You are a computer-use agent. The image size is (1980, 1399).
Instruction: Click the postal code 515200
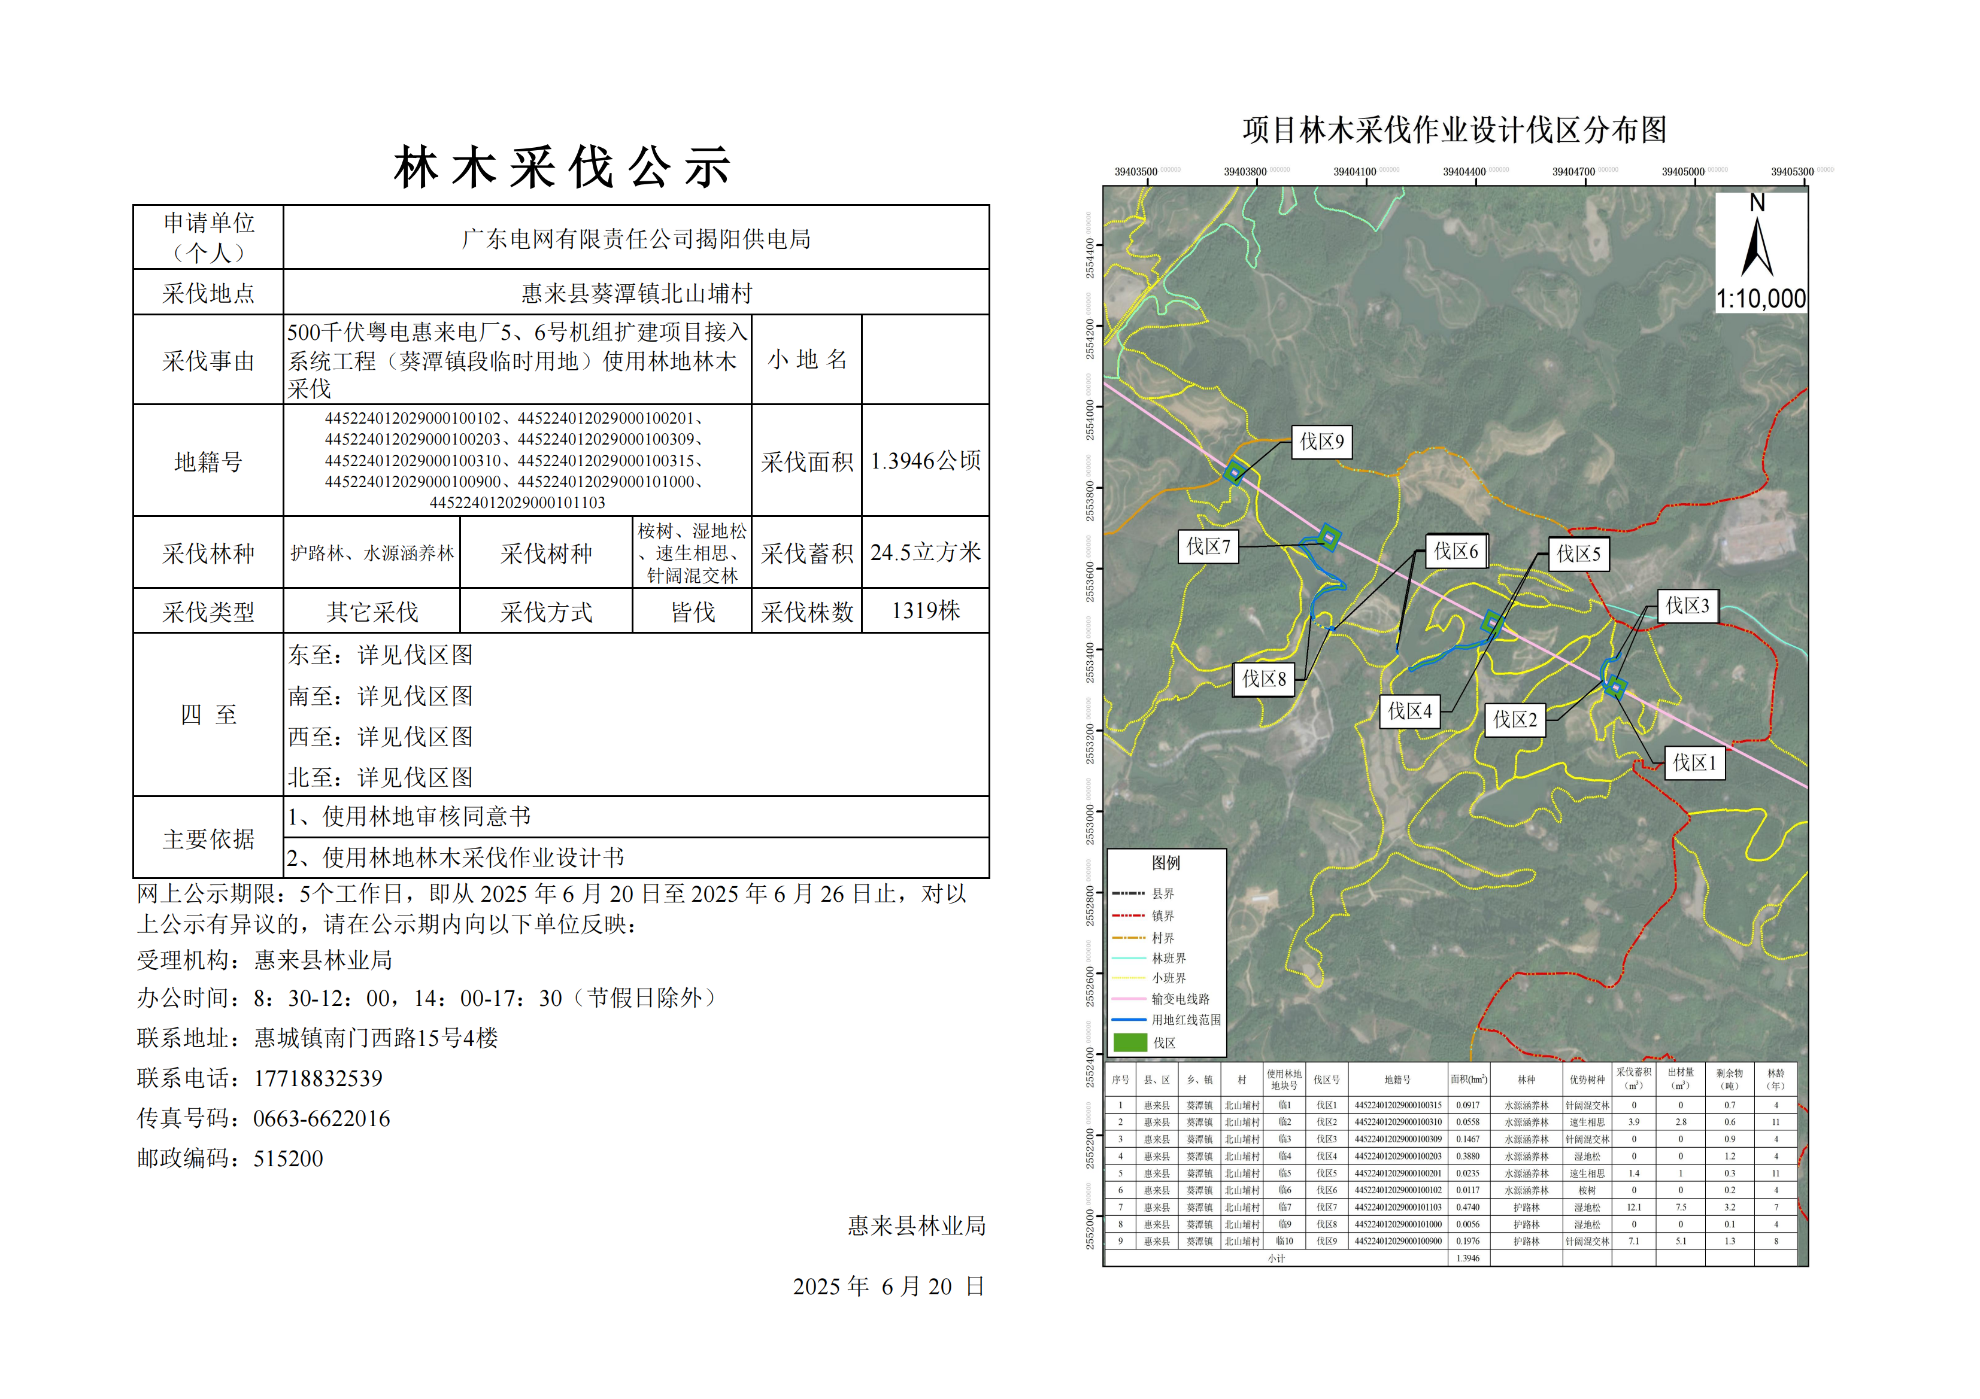[x=288, y=1158]
